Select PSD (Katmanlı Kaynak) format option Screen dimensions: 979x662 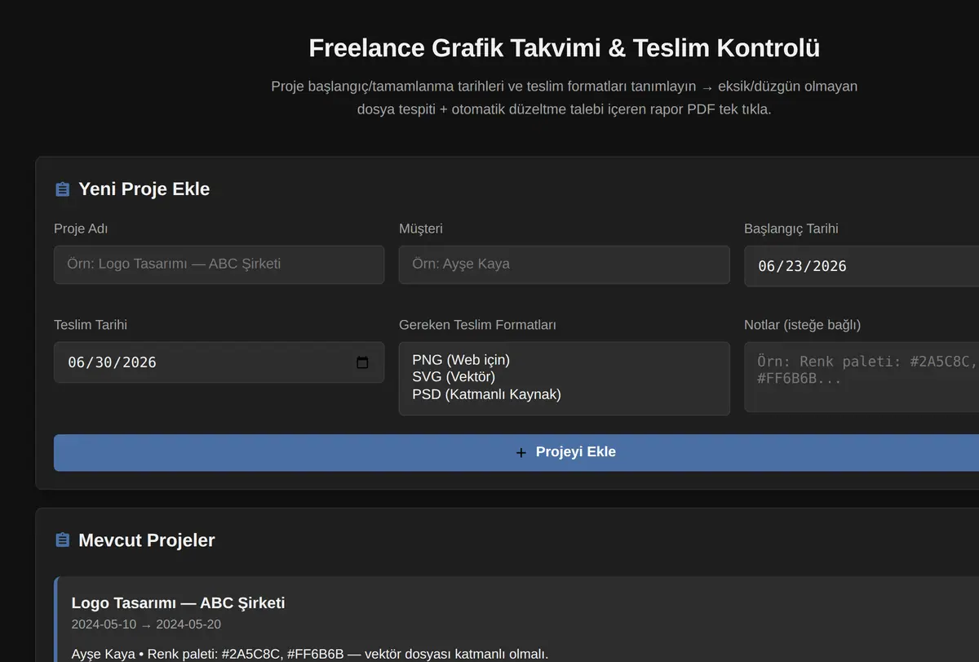(487, 394)
